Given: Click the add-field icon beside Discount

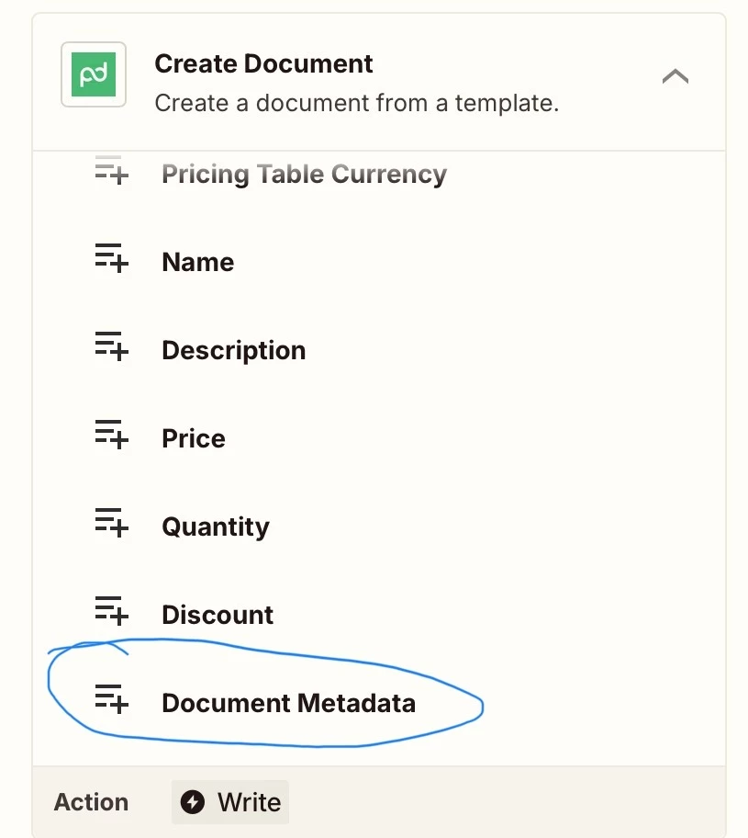Looking at the screenshot, I should (112, 611).
